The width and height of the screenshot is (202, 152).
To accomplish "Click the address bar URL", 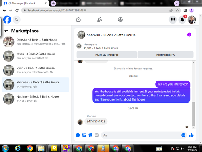I will tap(57, 10).
